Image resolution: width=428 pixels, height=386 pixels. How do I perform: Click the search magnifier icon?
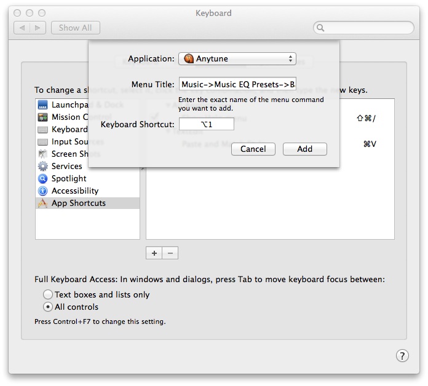[x=320, y=28]
